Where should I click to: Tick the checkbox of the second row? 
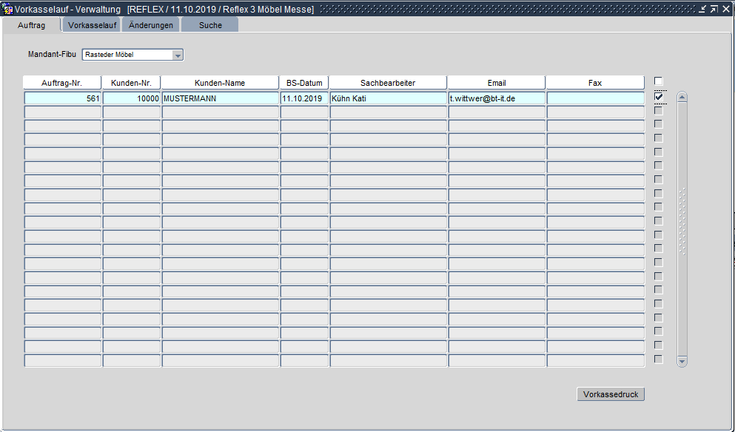[658, 111]
